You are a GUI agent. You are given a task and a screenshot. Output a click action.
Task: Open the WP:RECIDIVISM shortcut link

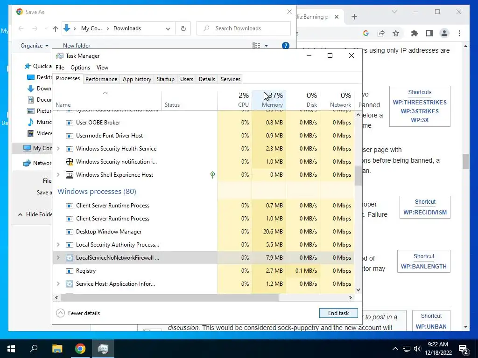425,213
